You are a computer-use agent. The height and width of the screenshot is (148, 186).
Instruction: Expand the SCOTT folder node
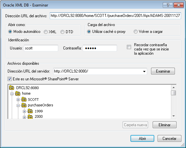pyautogui.click(x=18, y=100)
